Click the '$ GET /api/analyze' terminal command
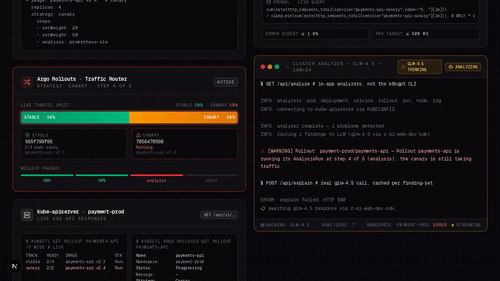Viewport: 500px width, 281px height. pyautogui.click(x=338, y=84)
